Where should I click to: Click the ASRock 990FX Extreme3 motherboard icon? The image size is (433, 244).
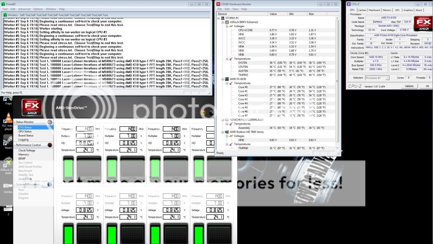click(x=227, y=22)
